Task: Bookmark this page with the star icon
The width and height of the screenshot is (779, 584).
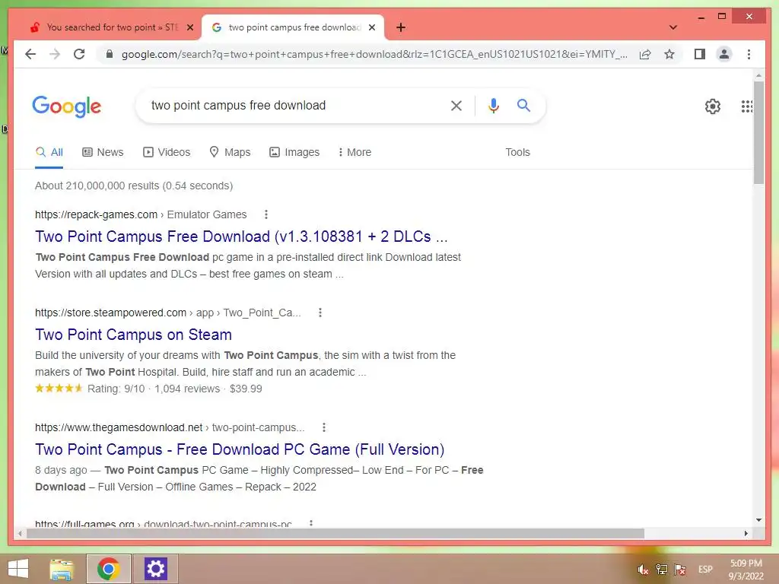Action: (x=669, y=54)
